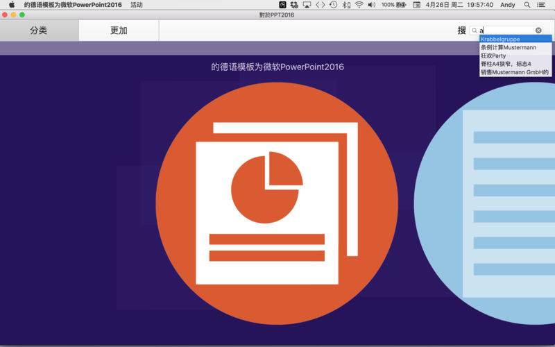Viewport: 555px width, 347px height.
Task: Pick the 狂欢Party suggestion
Action: tap(515, 56)
